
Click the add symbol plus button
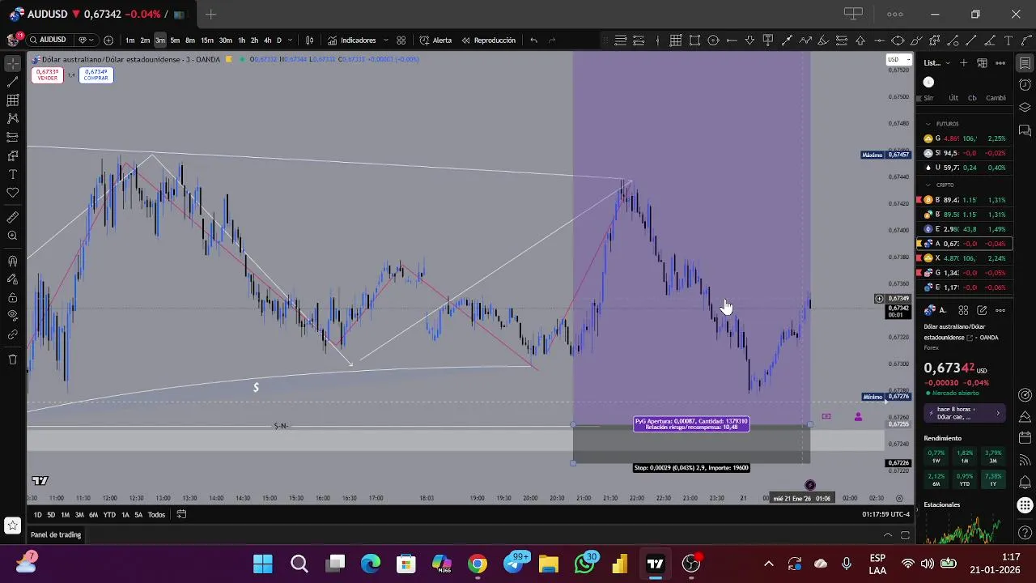tap(108, 40)
